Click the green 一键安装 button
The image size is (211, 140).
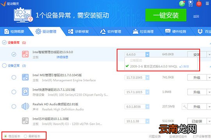click(x=166, y=15)
